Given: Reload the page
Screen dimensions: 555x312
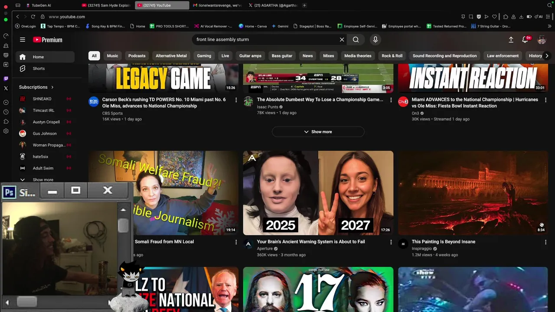Looking at the screenshot, I should (x=33, y=16).
